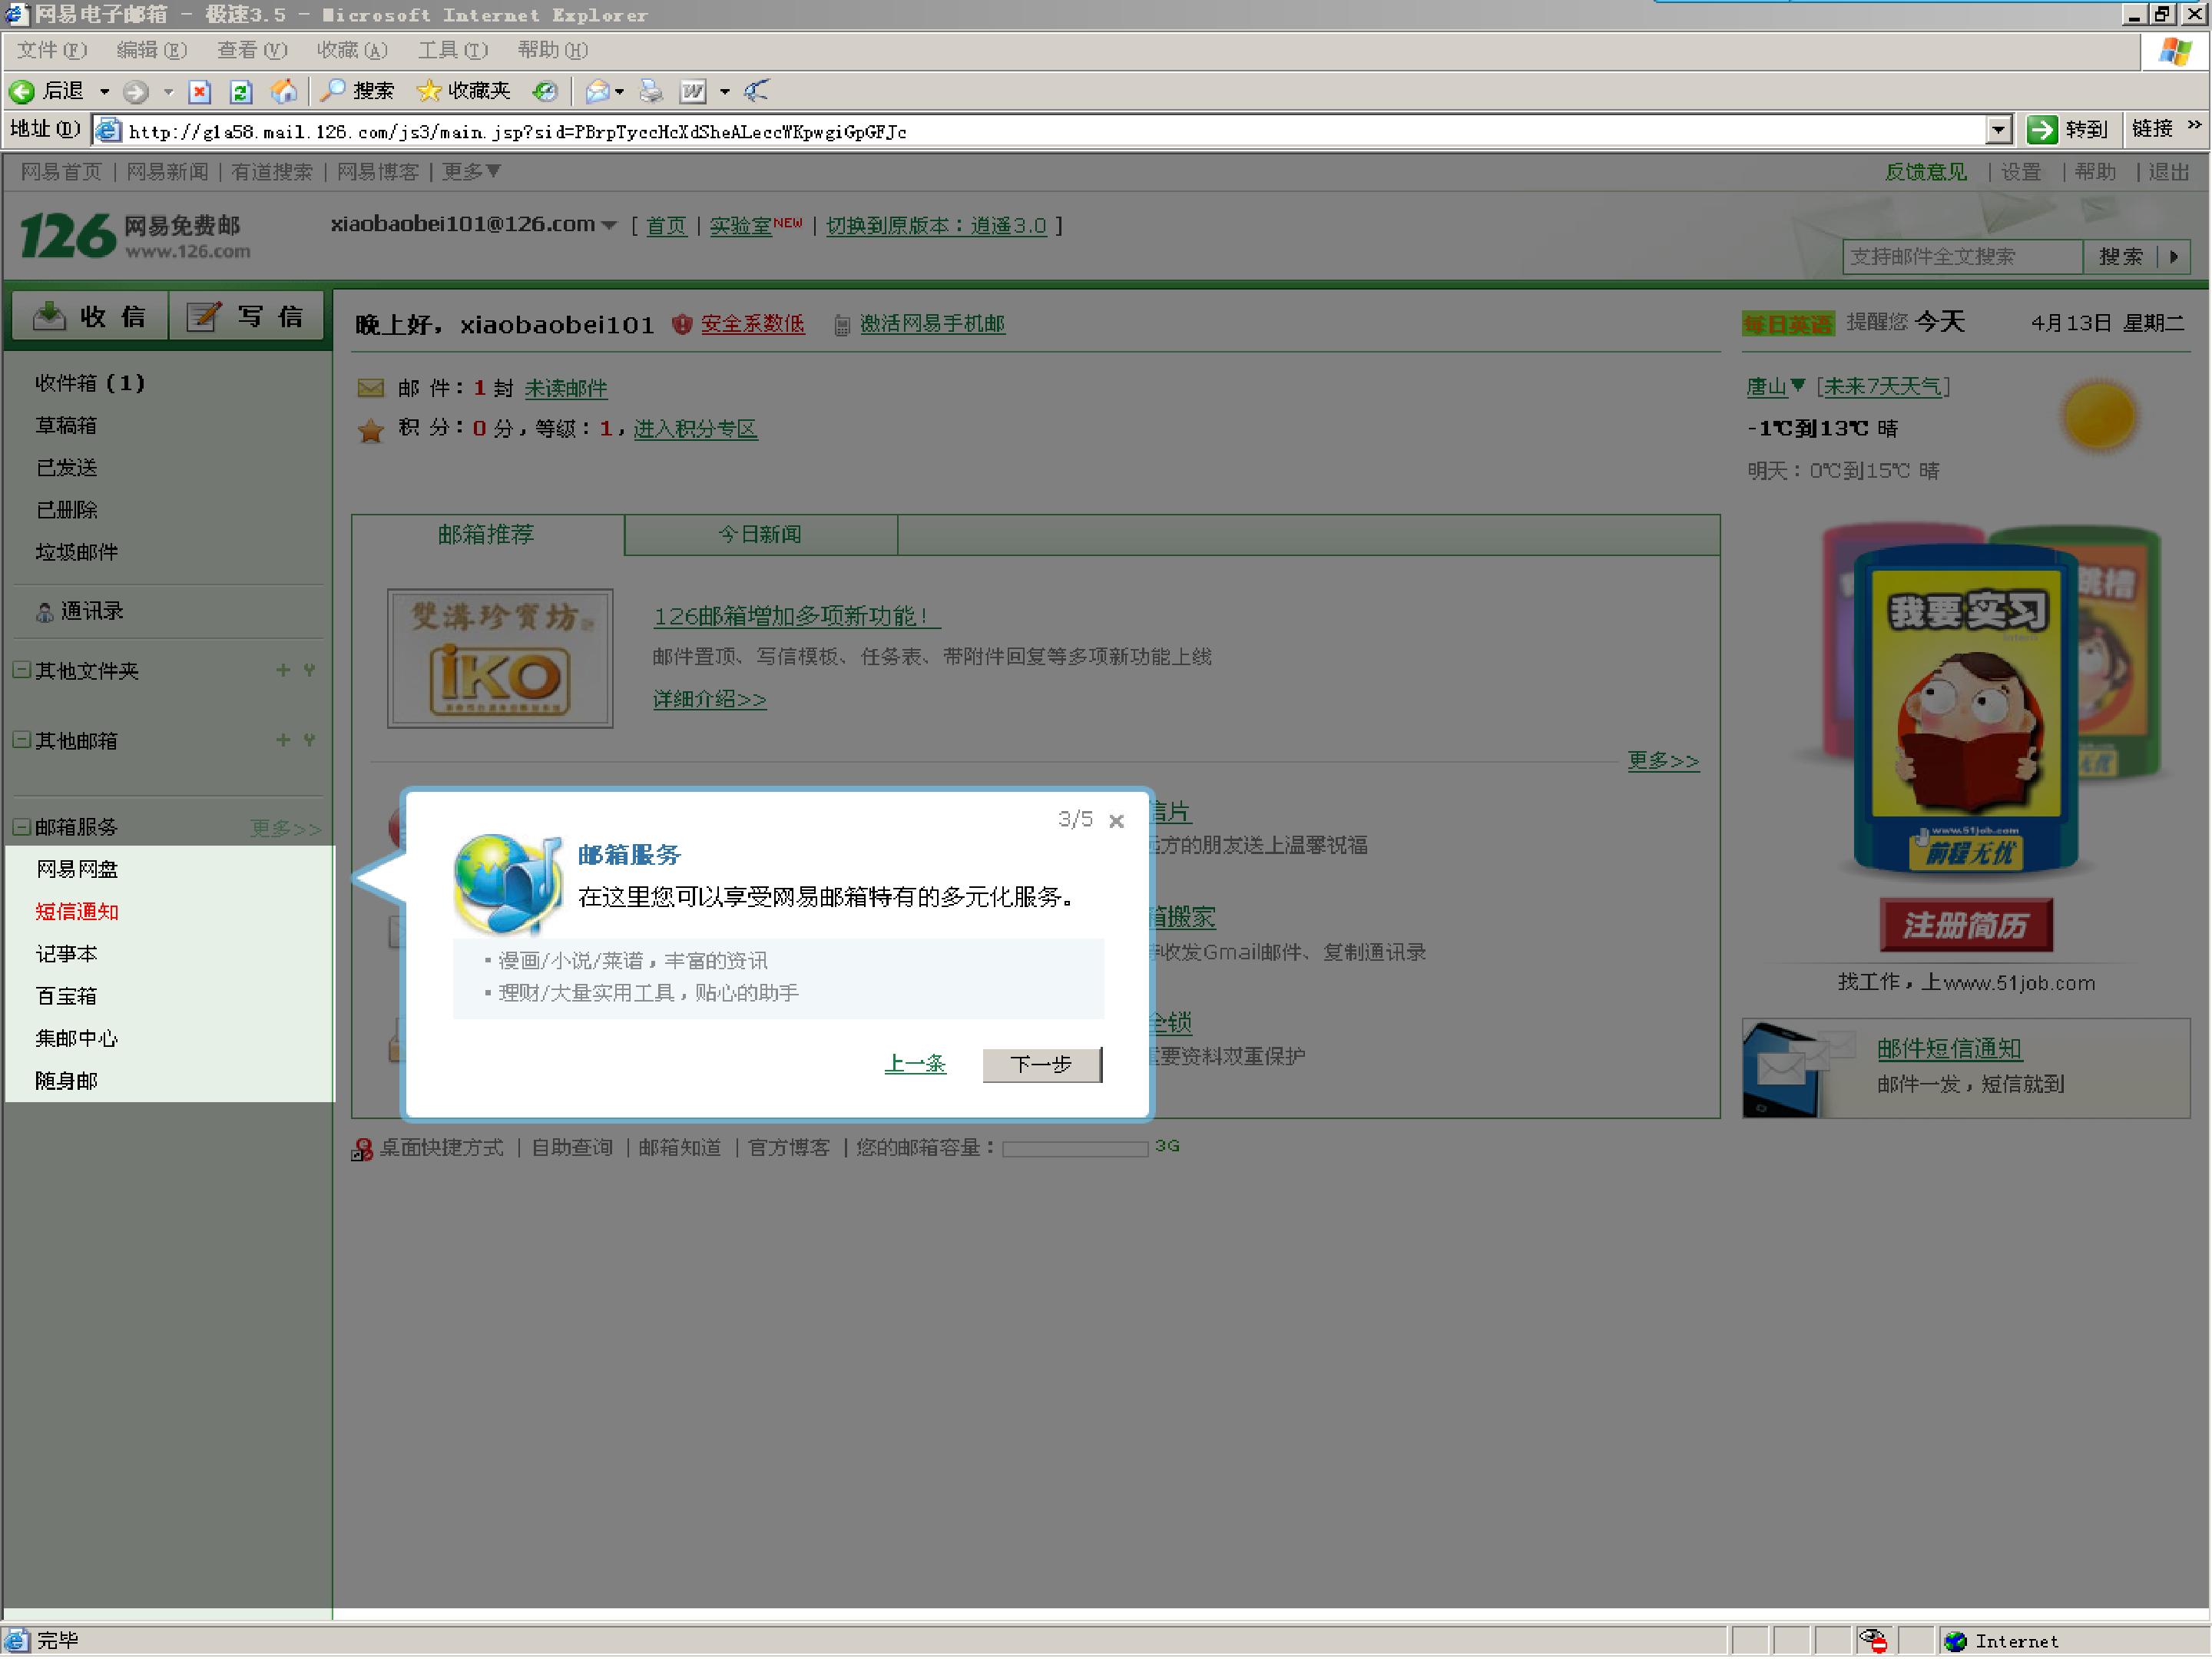Click the Home page icon

click(284, 92)
